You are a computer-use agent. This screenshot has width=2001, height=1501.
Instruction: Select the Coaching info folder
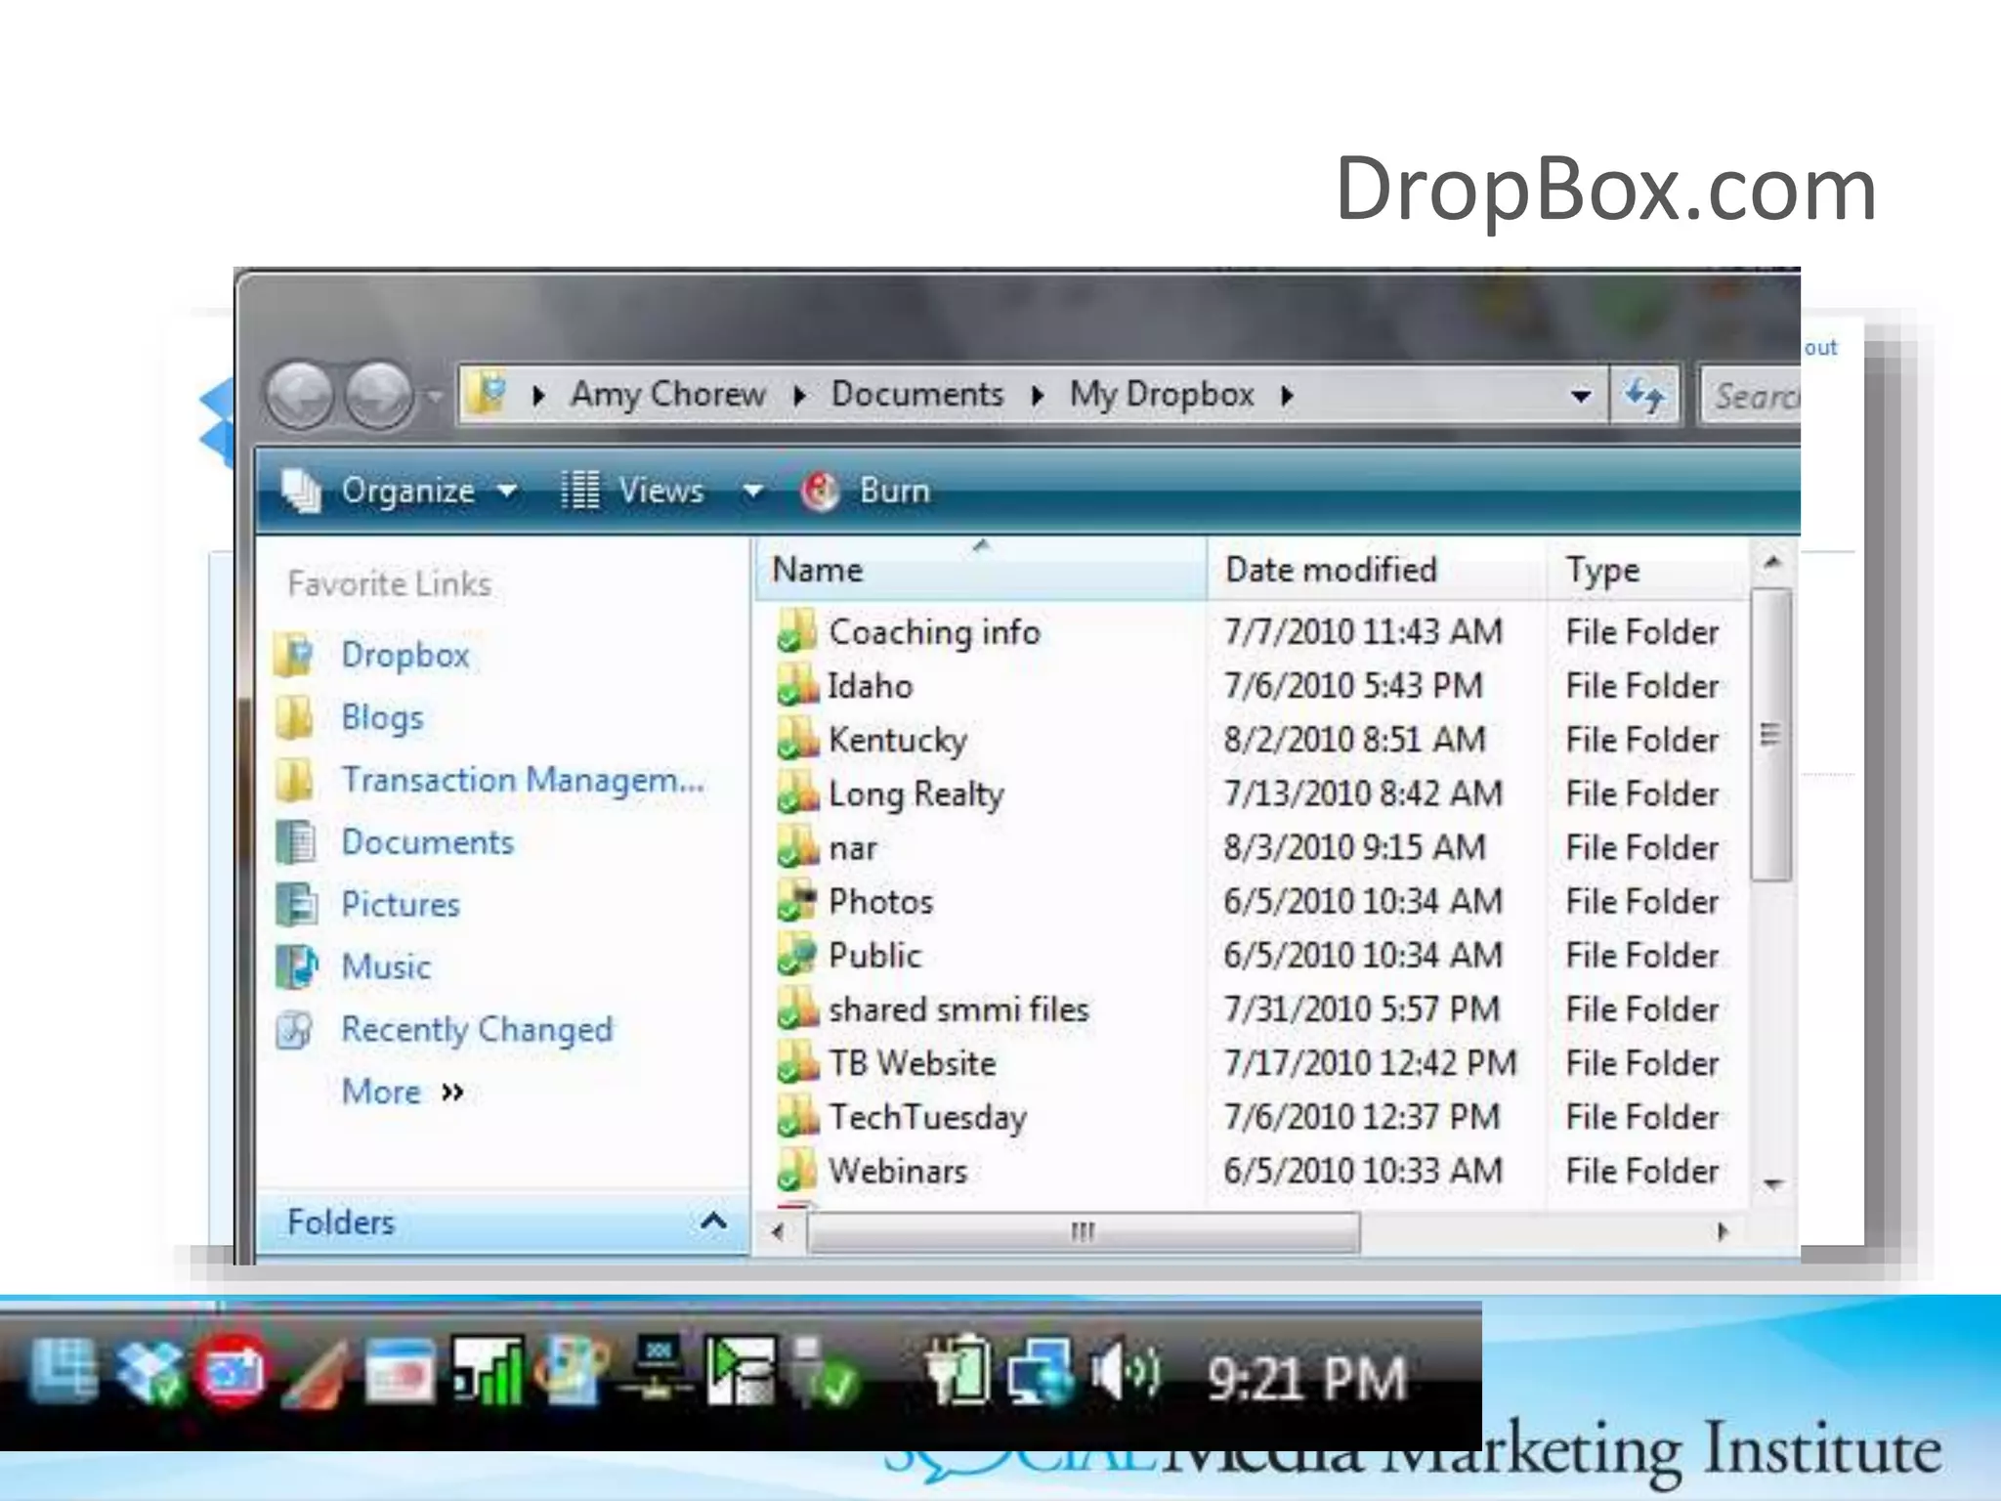click(933, 632)
